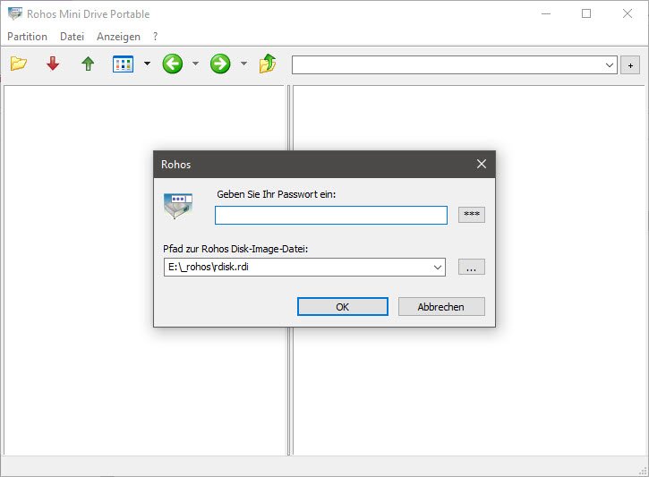Expand forward history dropdown arrow

(x=243, y=64)
